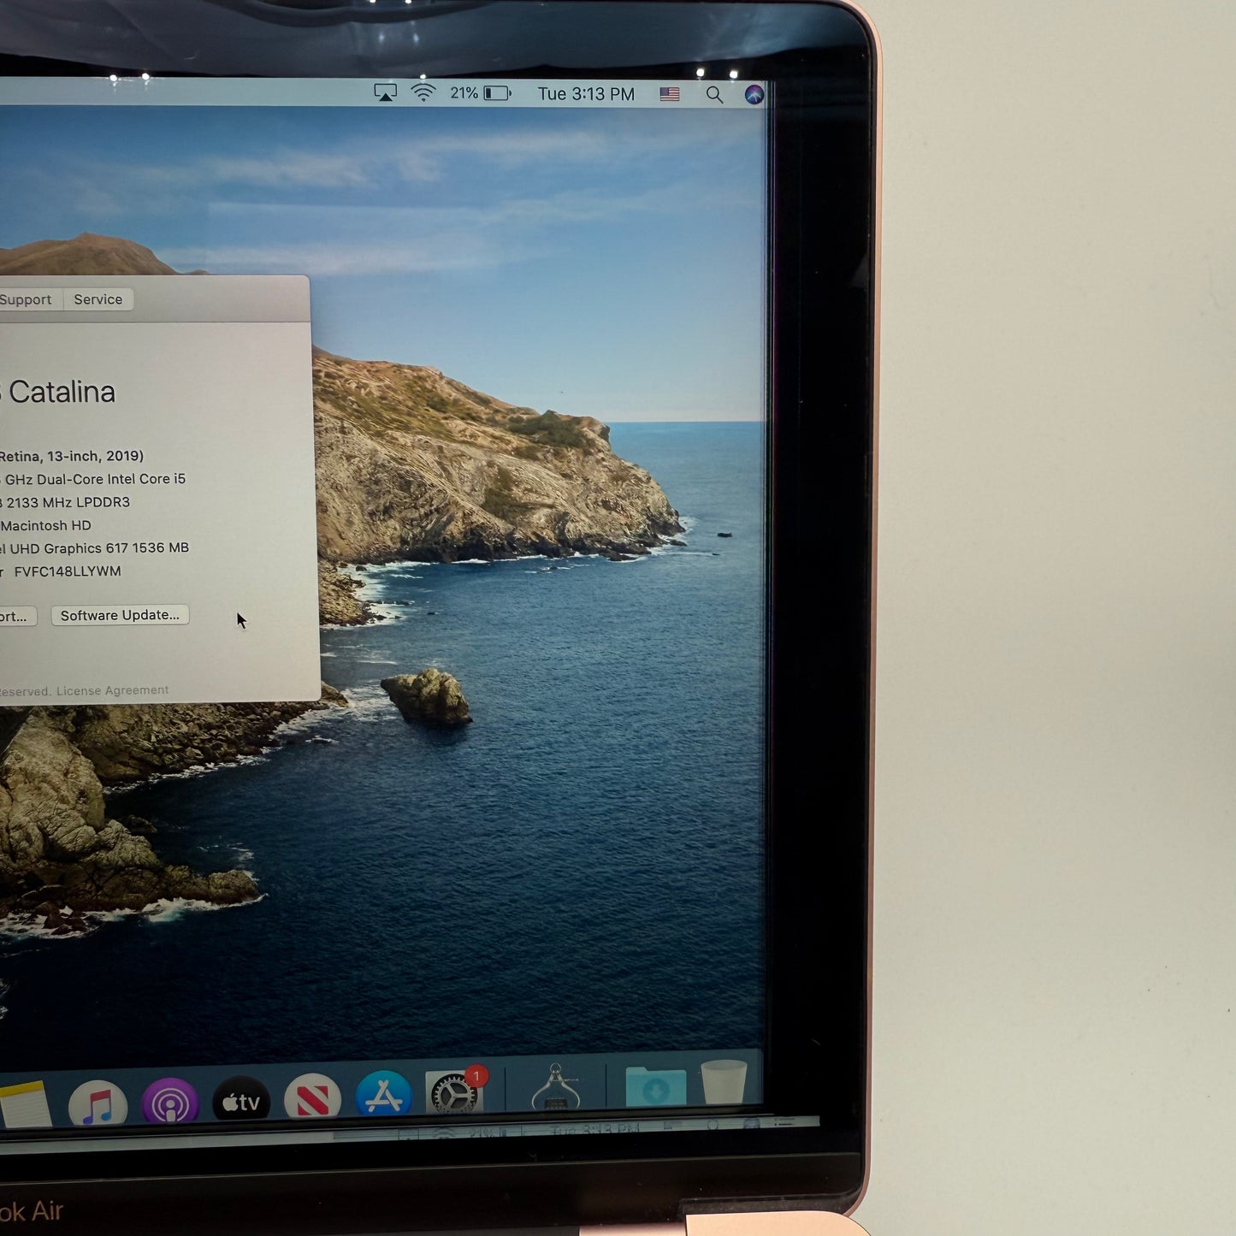
Task: Open the Downloads folder stack
Action: click(655, 1086)
